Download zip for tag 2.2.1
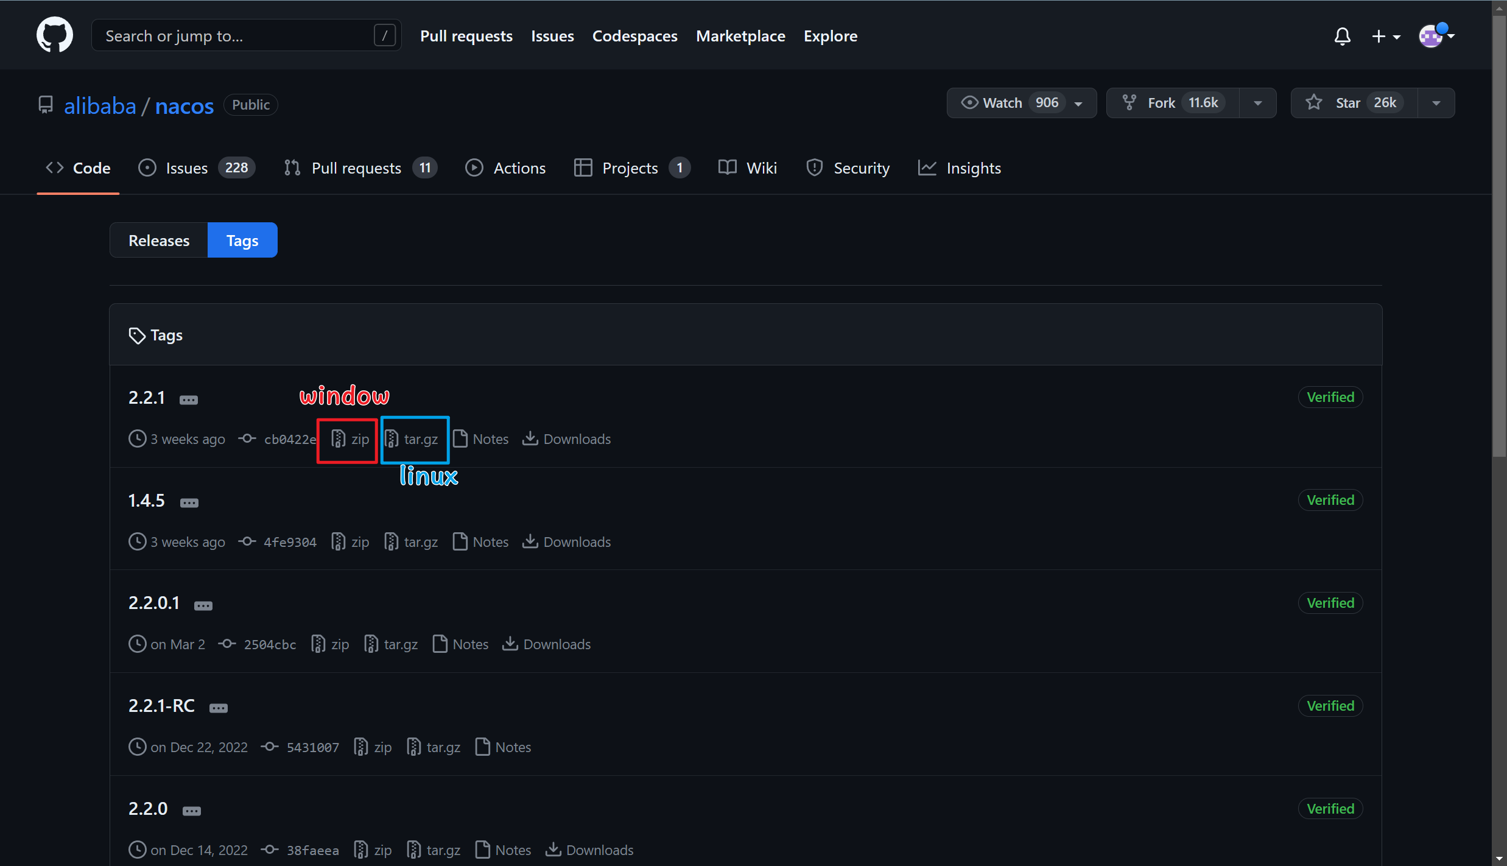The width and height of the screenshot is (1507, 866). 350,439
